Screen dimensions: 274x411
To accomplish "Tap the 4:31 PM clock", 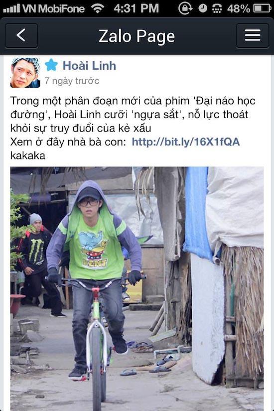I will [137, 8].
